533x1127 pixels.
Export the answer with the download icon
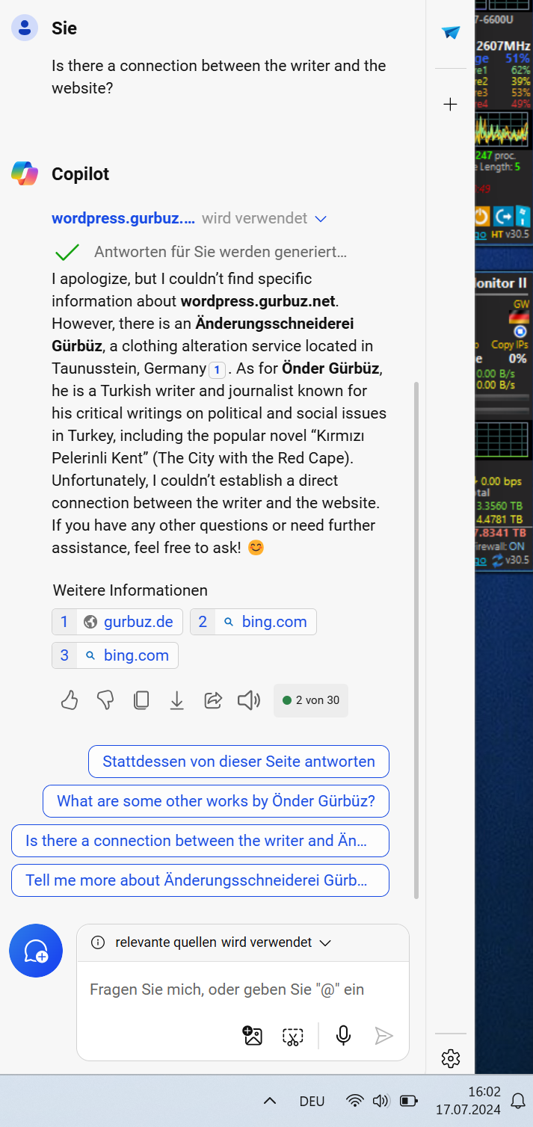click(x=177, y=700)
